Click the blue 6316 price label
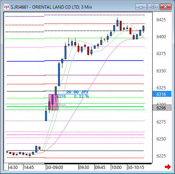The image size is (175, 174). click(x=162, y=94)
